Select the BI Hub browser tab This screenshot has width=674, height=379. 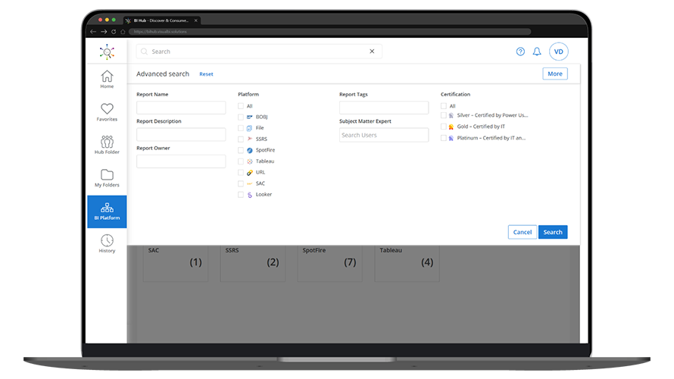coord(161,20)
